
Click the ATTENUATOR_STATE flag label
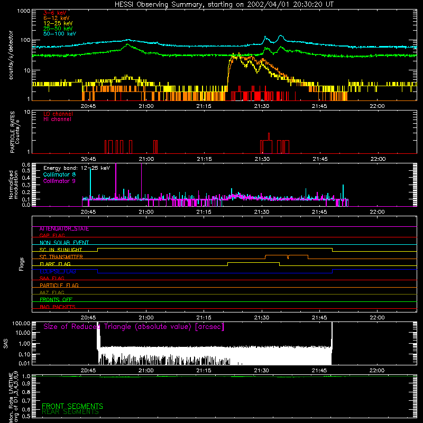[x=64, y=229]
